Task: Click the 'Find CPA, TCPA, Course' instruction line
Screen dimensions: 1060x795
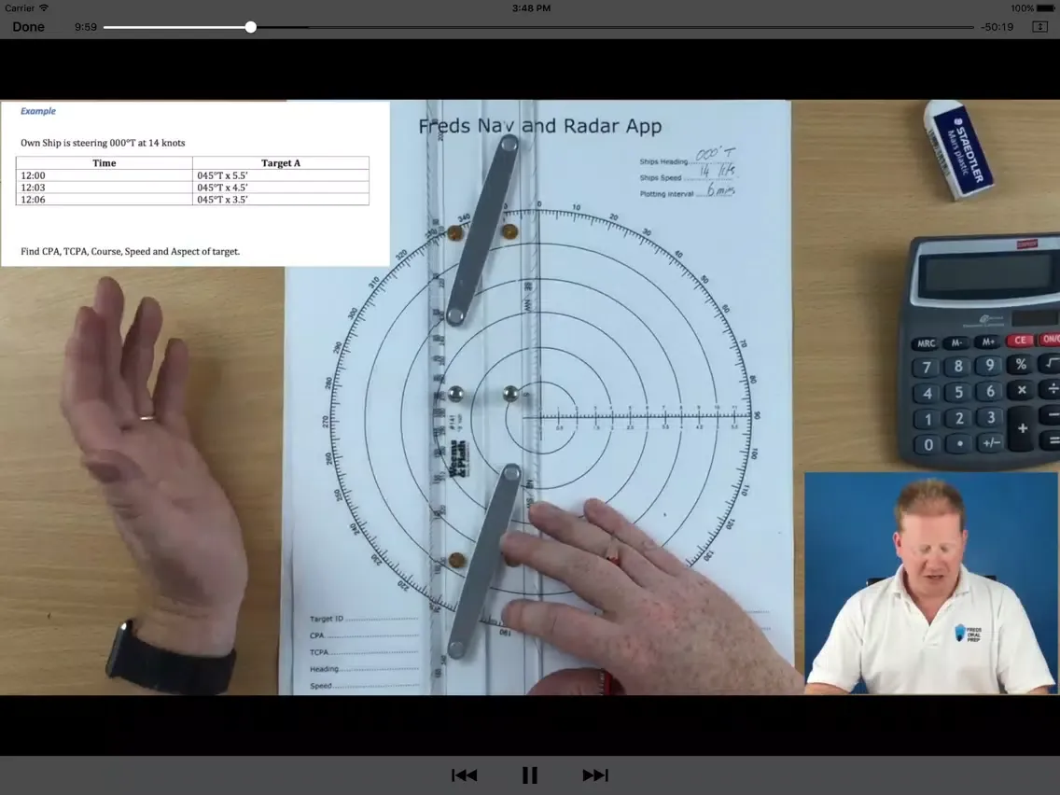Action: click(x=130, y=252)
